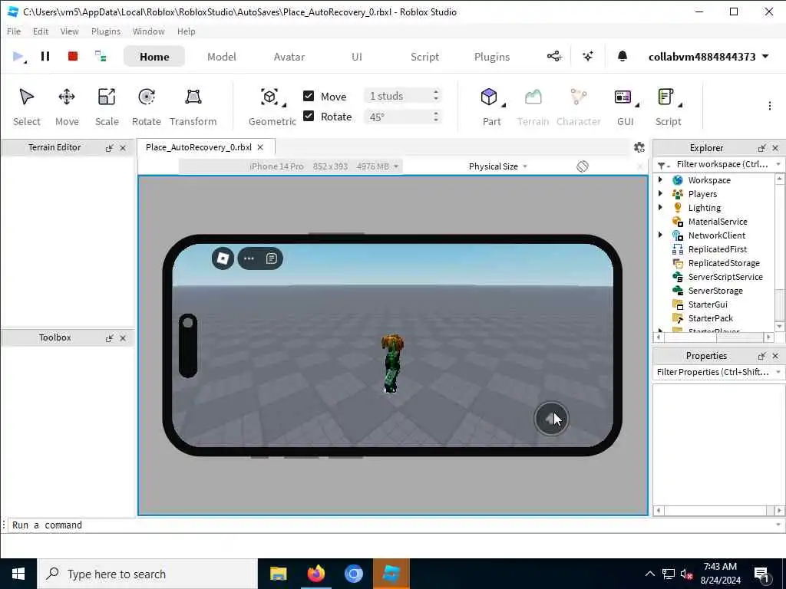The width and height of the screenshot is (786, 589).
Task: Activate the Move tool
Action: 67,107
